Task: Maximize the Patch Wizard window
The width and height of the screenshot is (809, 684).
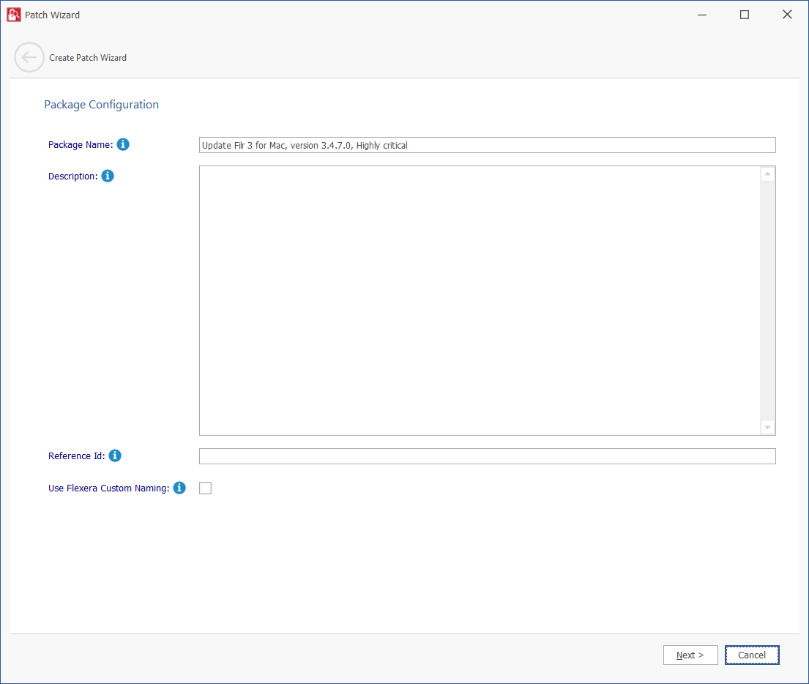Action: click(x=744, y=15)
